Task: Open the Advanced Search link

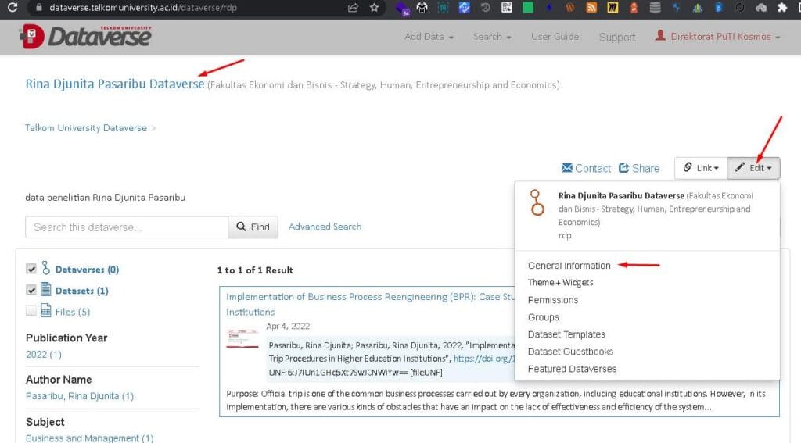Action: click(x=325, y=226)
